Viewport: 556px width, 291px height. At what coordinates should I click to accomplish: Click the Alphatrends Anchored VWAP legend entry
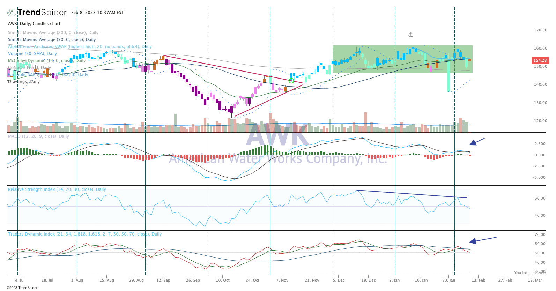(x=80, y=47)
